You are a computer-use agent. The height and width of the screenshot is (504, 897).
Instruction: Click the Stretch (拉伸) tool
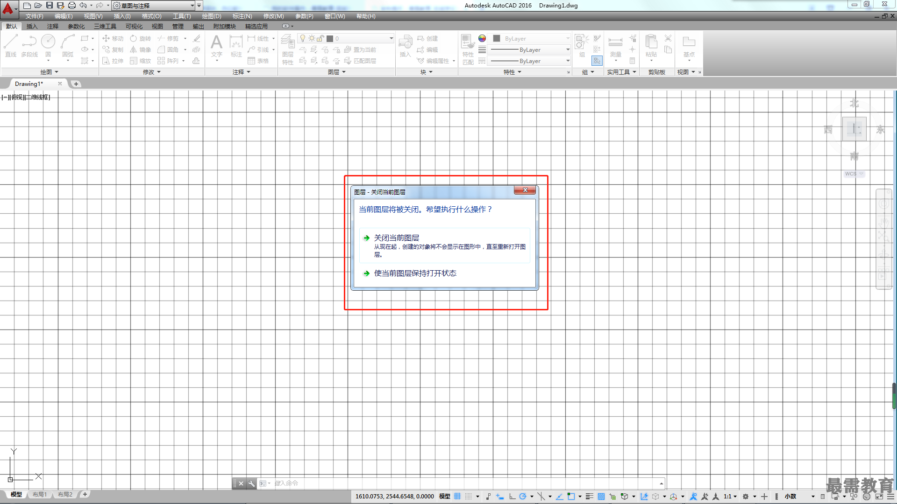113,61
